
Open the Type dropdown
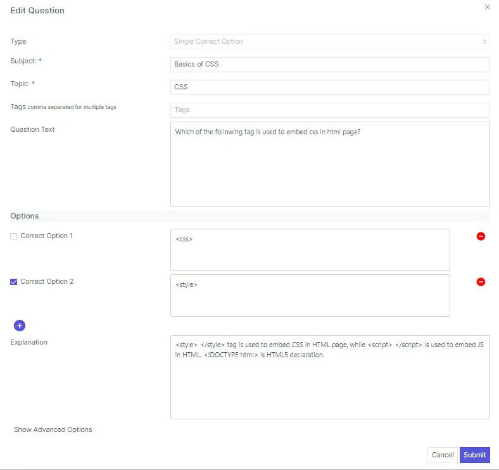coord(330,42)
